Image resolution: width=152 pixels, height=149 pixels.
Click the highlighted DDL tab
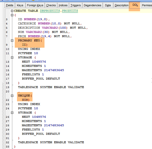[x=135, y=5]
